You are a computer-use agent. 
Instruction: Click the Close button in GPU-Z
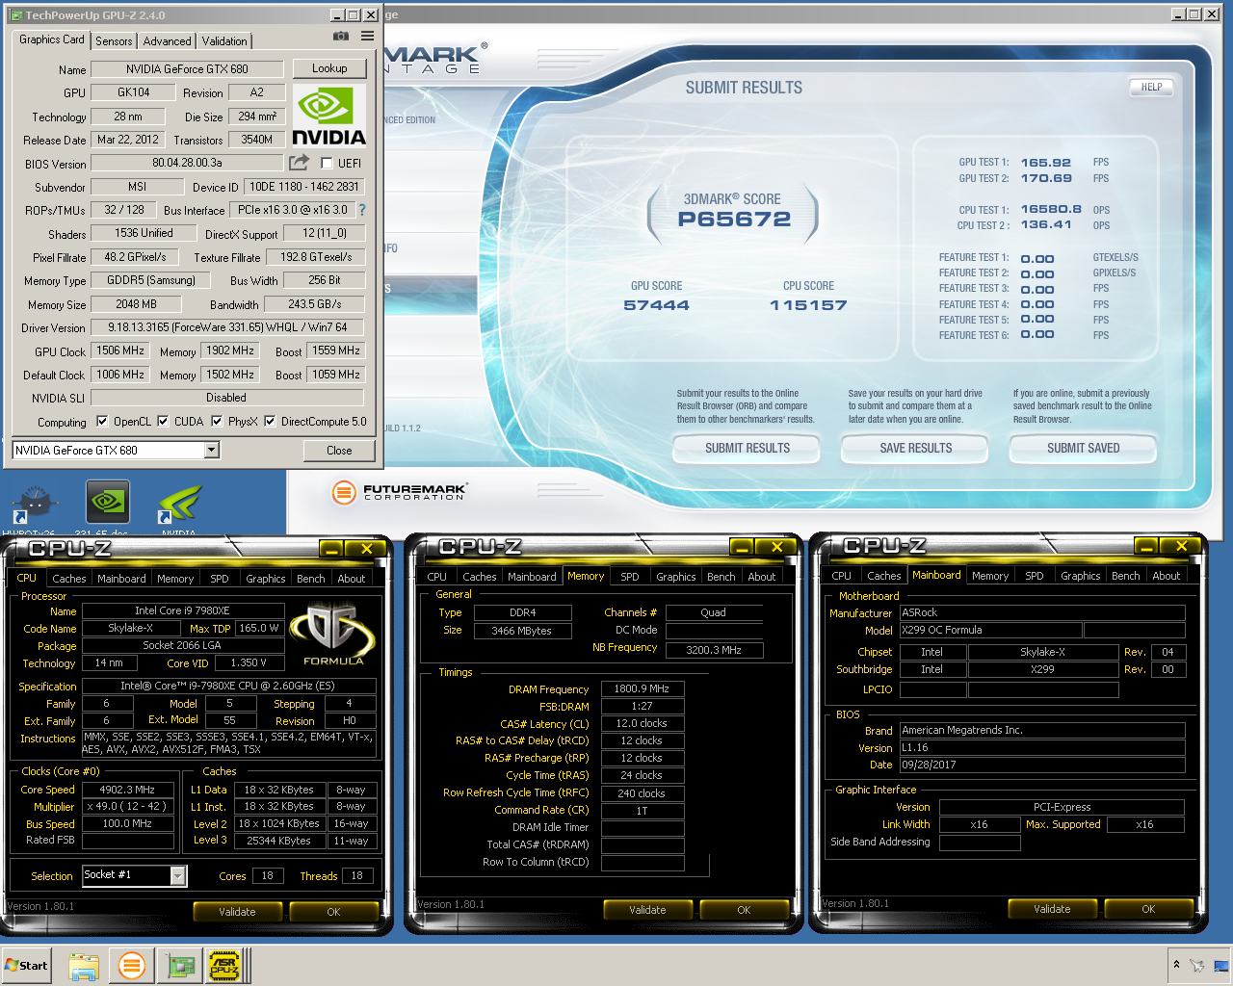coord(339,450)
